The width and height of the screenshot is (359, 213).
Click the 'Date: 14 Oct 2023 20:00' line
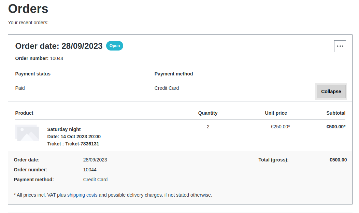coord(74,137)
